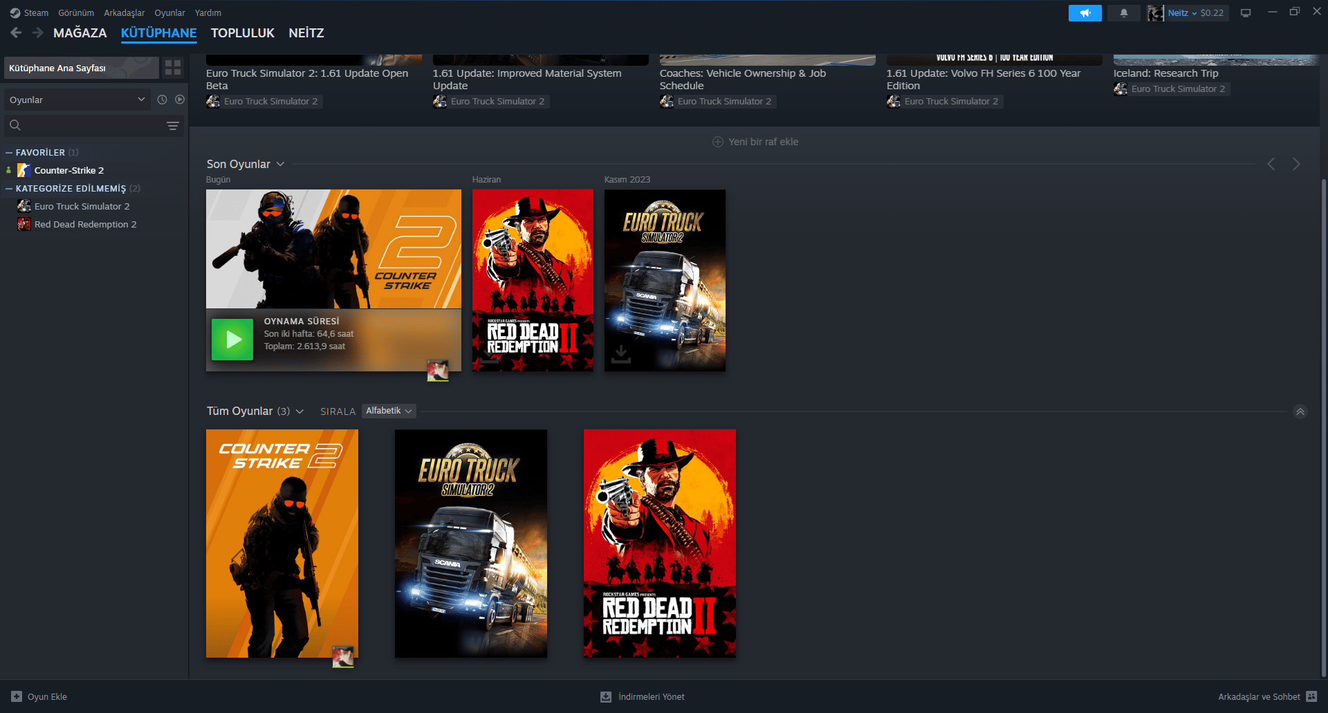Image resolution: width=1328 pixels, height=713 pixels.
Task: Open Red Dead Redemption 2 cover in Tüm Oyunlar
Action: point(660,544)
